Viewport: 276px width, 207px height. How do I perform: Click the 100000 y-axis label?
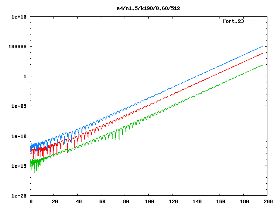click(x=17, y=47)
